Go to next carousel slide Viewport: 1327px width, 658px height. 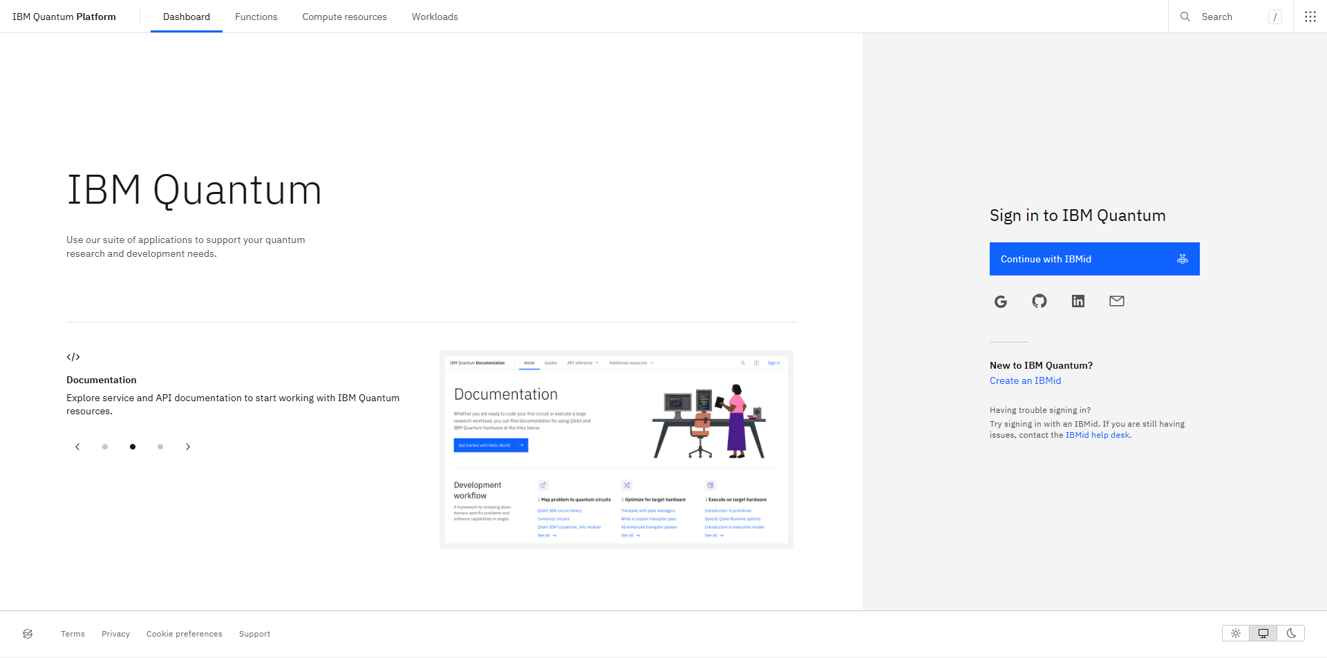click(188, 447)
